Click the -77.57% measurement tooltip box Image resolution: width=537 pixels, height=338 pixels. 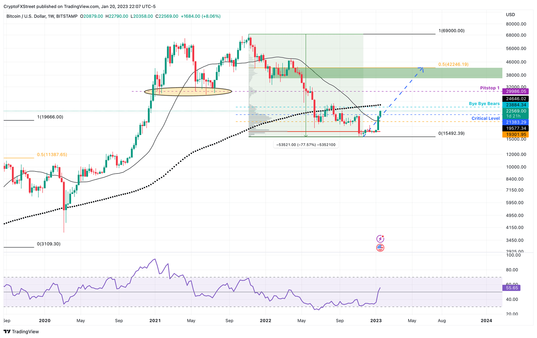point(306,144)
